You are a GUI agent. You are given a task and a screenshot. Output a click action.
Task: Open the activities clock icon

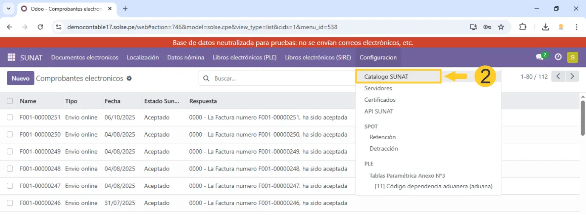pos(558,57)
